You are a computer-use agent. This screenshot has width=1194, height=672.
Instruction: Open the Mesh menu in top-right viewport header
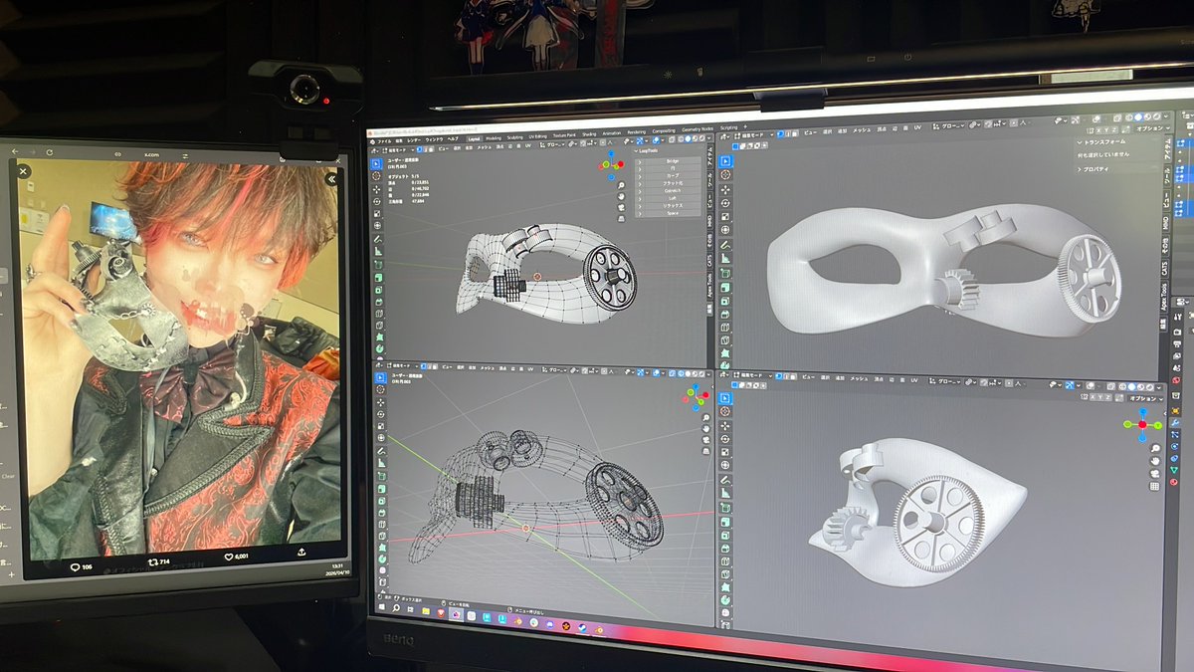[x=862, y=130]
